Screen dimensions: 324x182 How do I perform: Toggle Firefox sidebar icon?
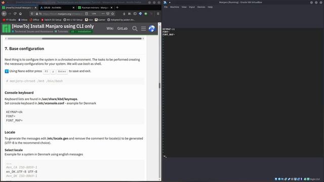click(x=135, y=14)
